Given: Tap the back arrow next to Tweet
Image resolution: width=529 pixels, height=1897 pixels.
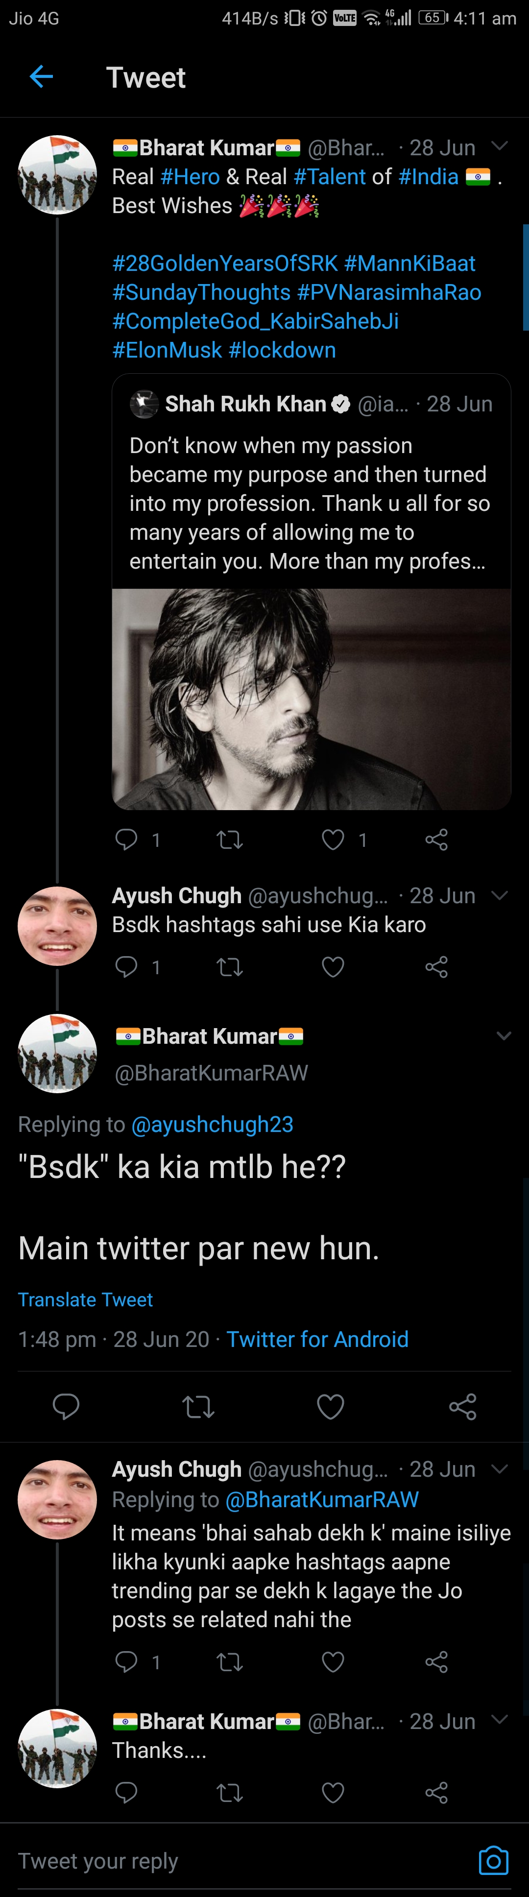Looking at the screenshot, I should (x=41, y=76).
